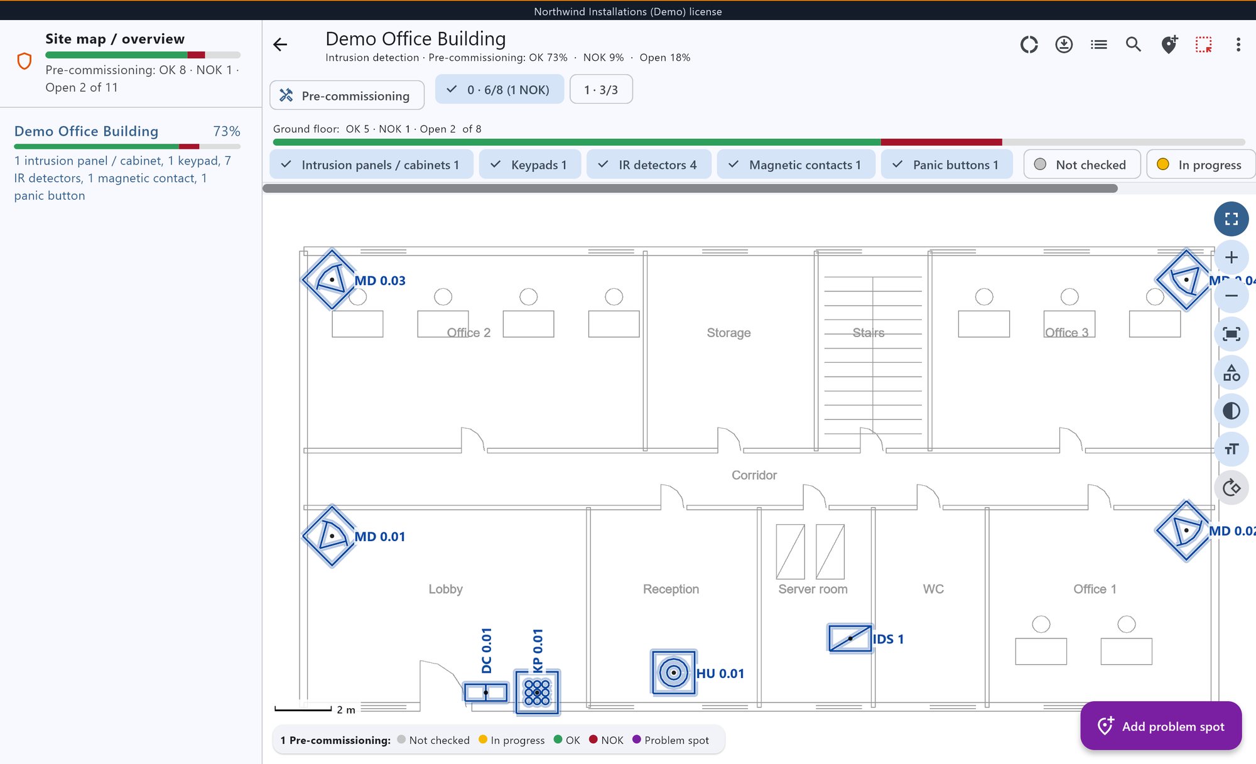The width and height of the screenshot is (1256, 764).
Task: Zoom out with the minus button
Action: pyautogui.click(x=1231, y=296)
